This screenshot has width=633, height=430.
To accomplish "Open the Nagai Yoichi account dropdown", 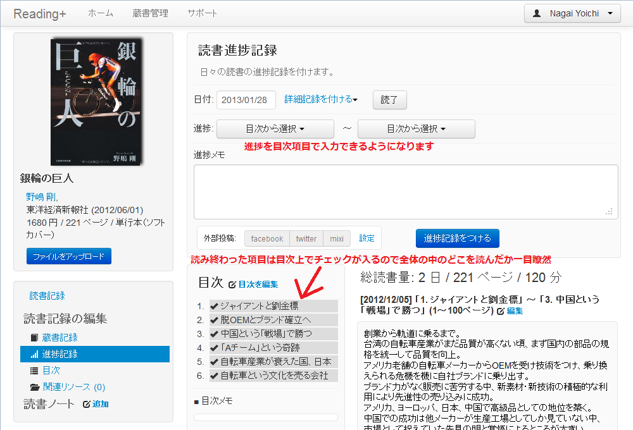I will pos(572,13).
